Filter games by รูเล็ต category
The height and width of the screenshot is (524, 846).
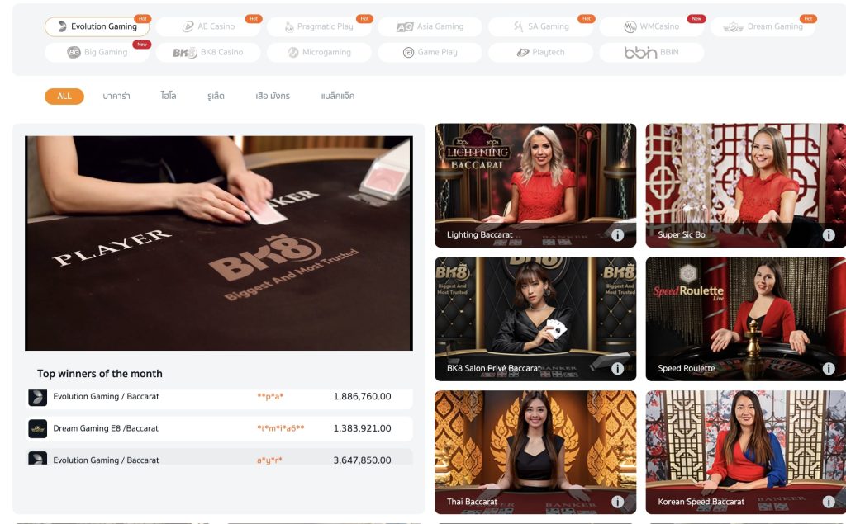(x=216, y=96)
